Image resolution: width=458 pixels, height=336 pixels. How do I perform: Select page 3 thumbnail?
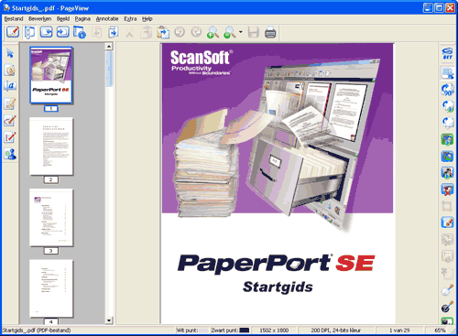51,217
